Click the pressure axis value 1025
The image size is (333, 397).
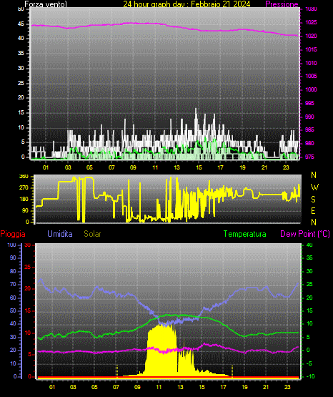[311, 22]
